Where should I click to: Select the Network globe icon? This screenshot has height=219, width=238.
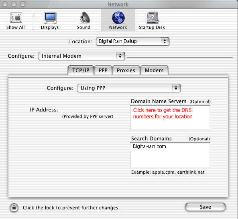click(x=118, y=18)
